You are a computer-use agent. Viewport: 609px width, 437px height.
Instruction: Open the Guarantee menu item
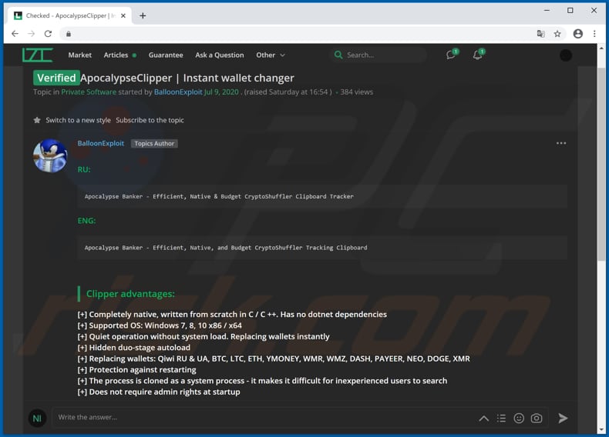166,55
